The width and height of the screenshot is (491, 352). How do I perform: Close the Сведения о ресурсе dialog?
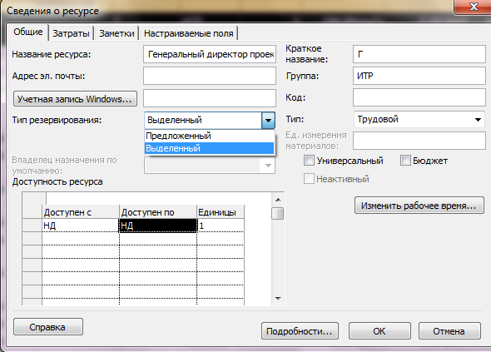click(474, 7)
